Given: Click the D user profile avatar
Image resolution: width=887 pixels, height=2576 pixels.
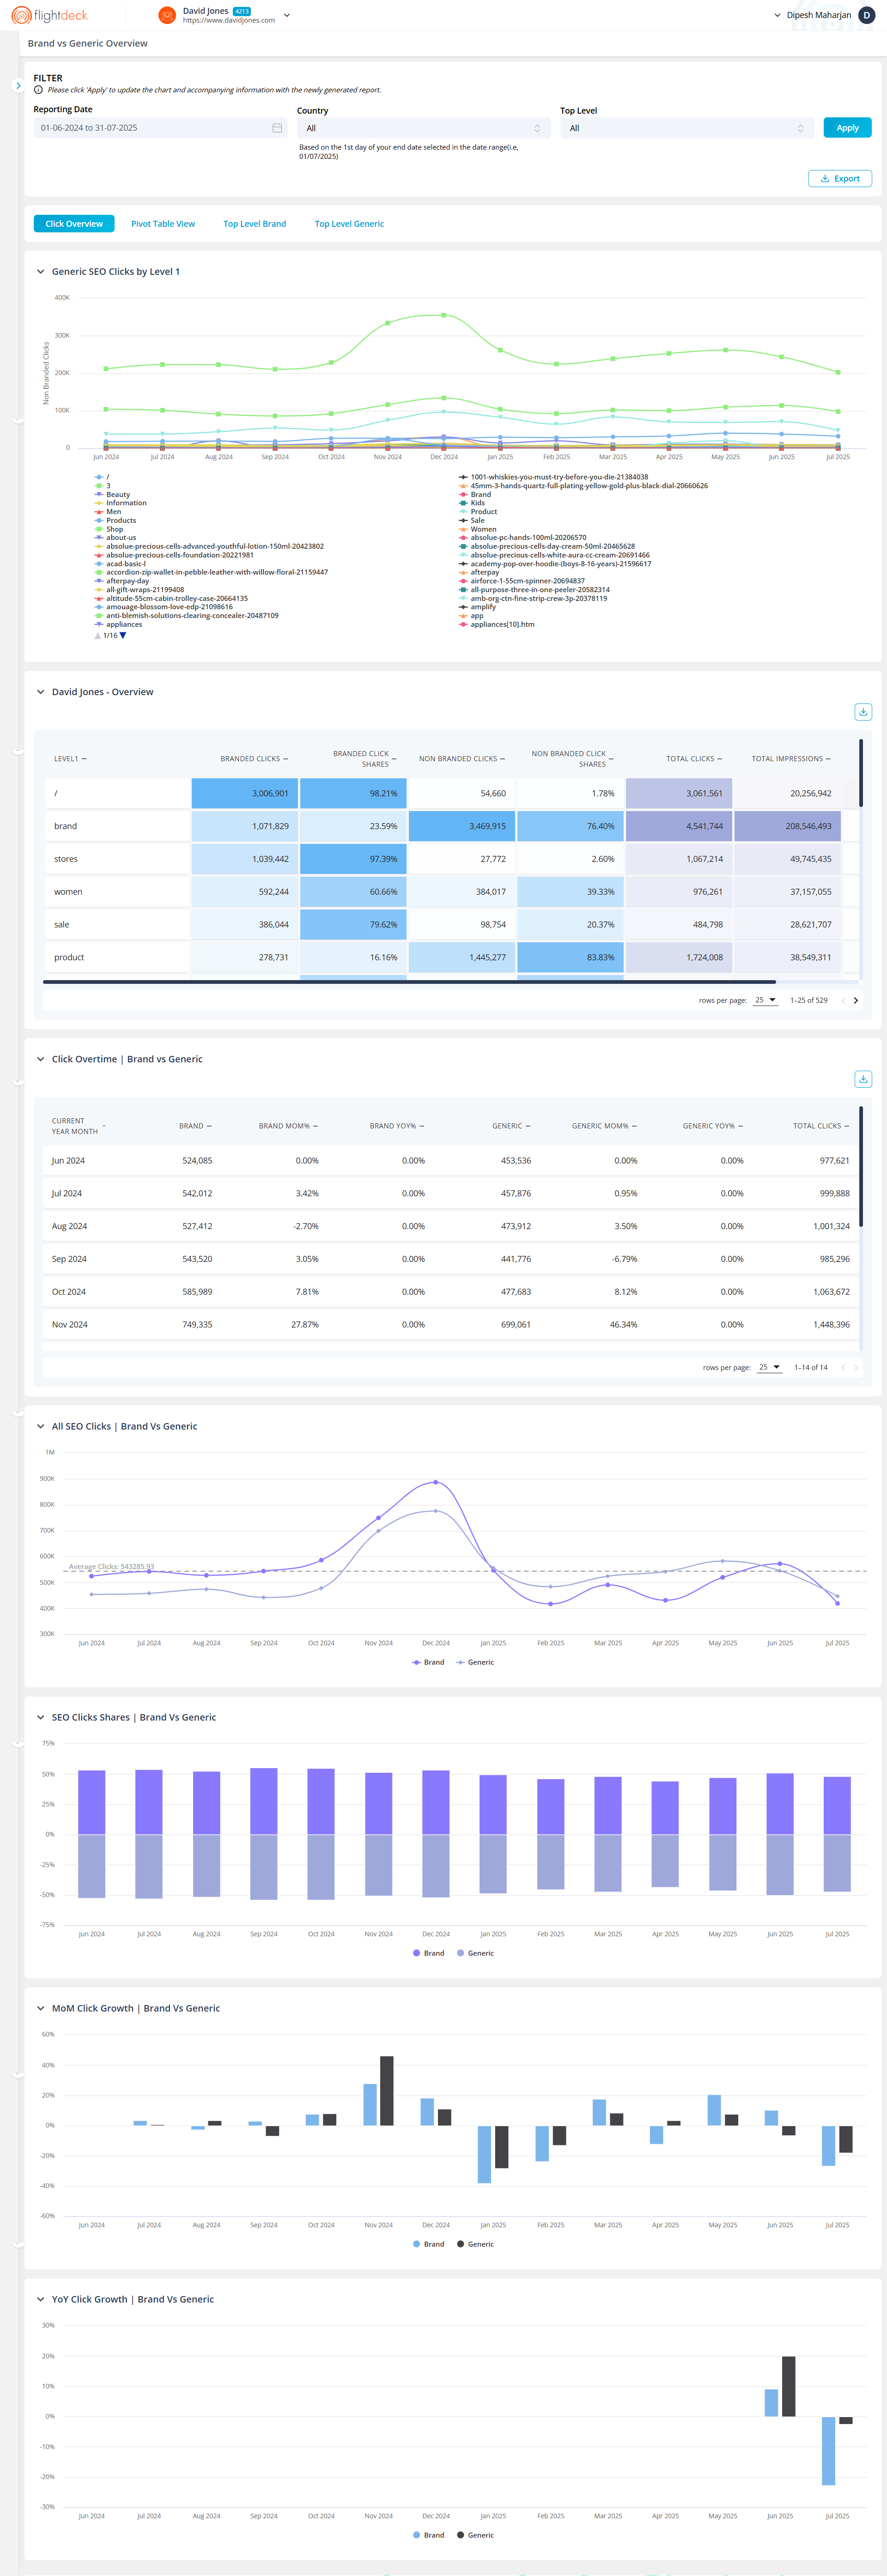Looking at the screenshot, I should pos(866,15).
